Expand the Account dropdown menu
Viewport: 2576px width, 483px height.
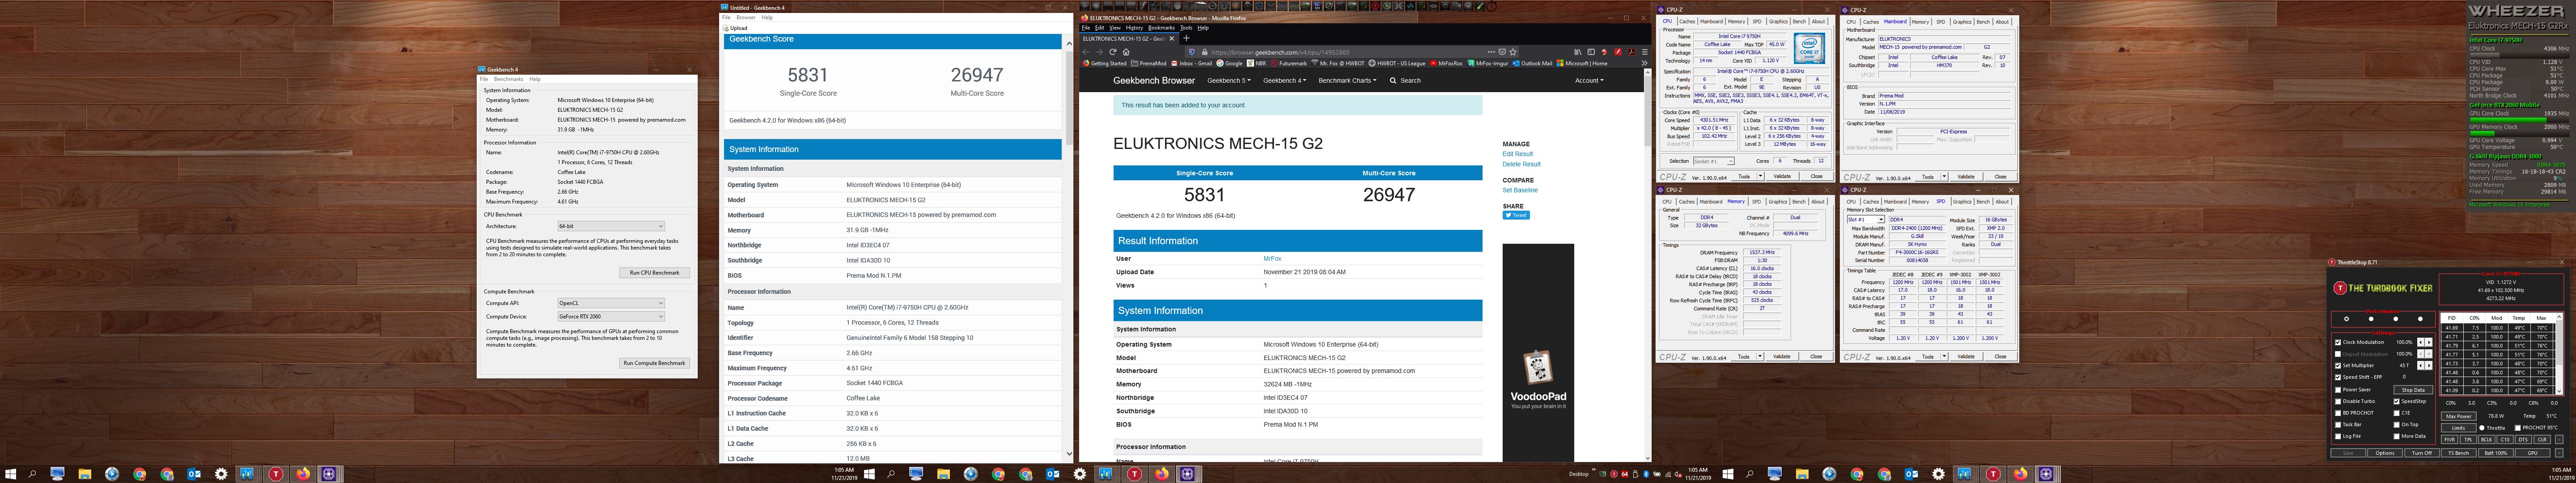click(x=1589, y=80)
